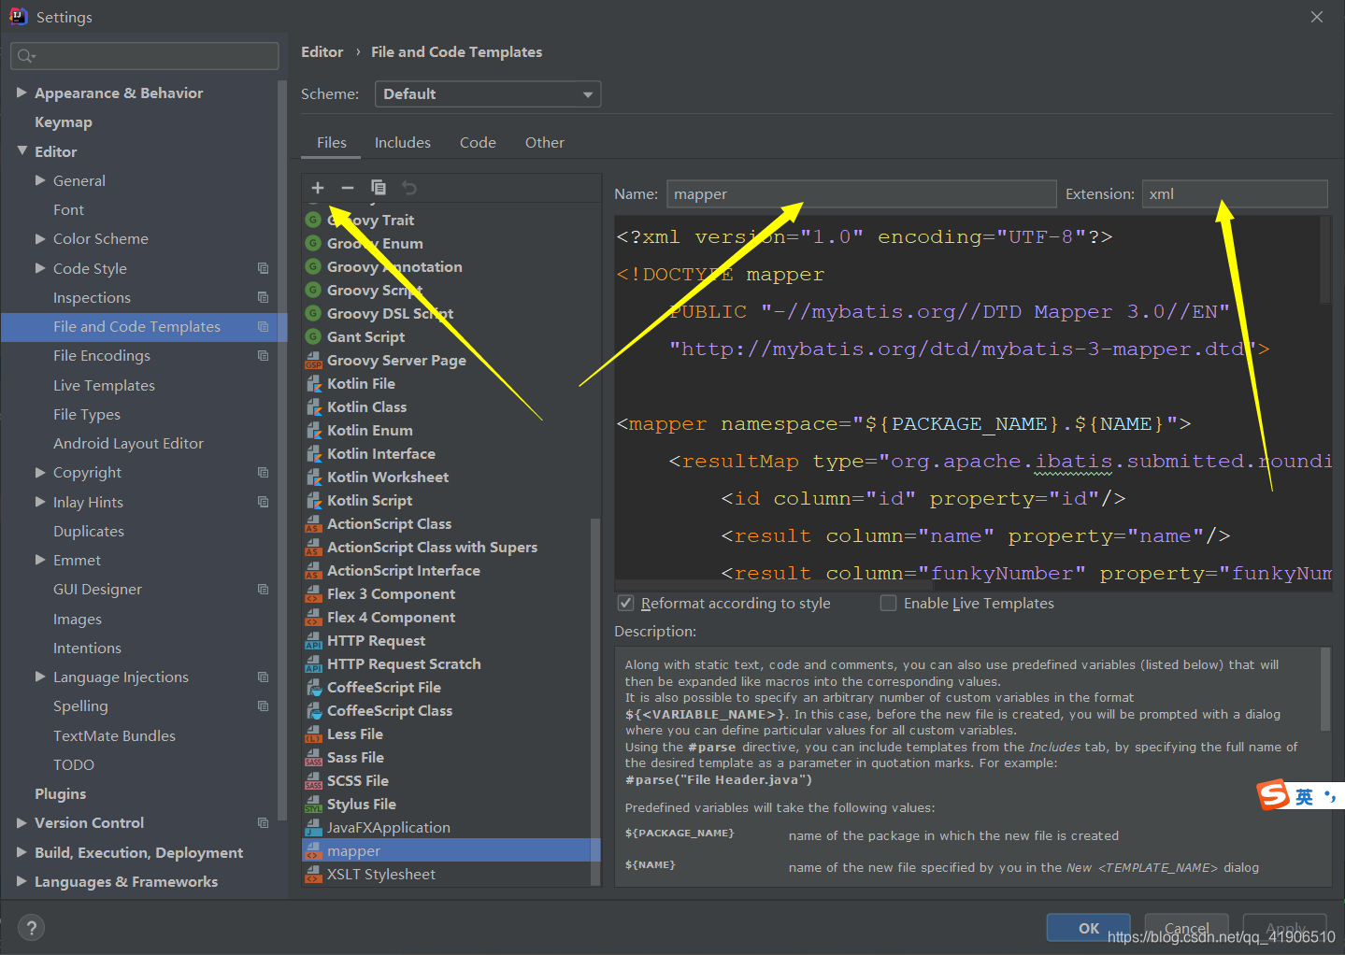The image size is (1345, 955).
Task: Expand Appearance & Behavior section
Action: click(x=21, y=93)
